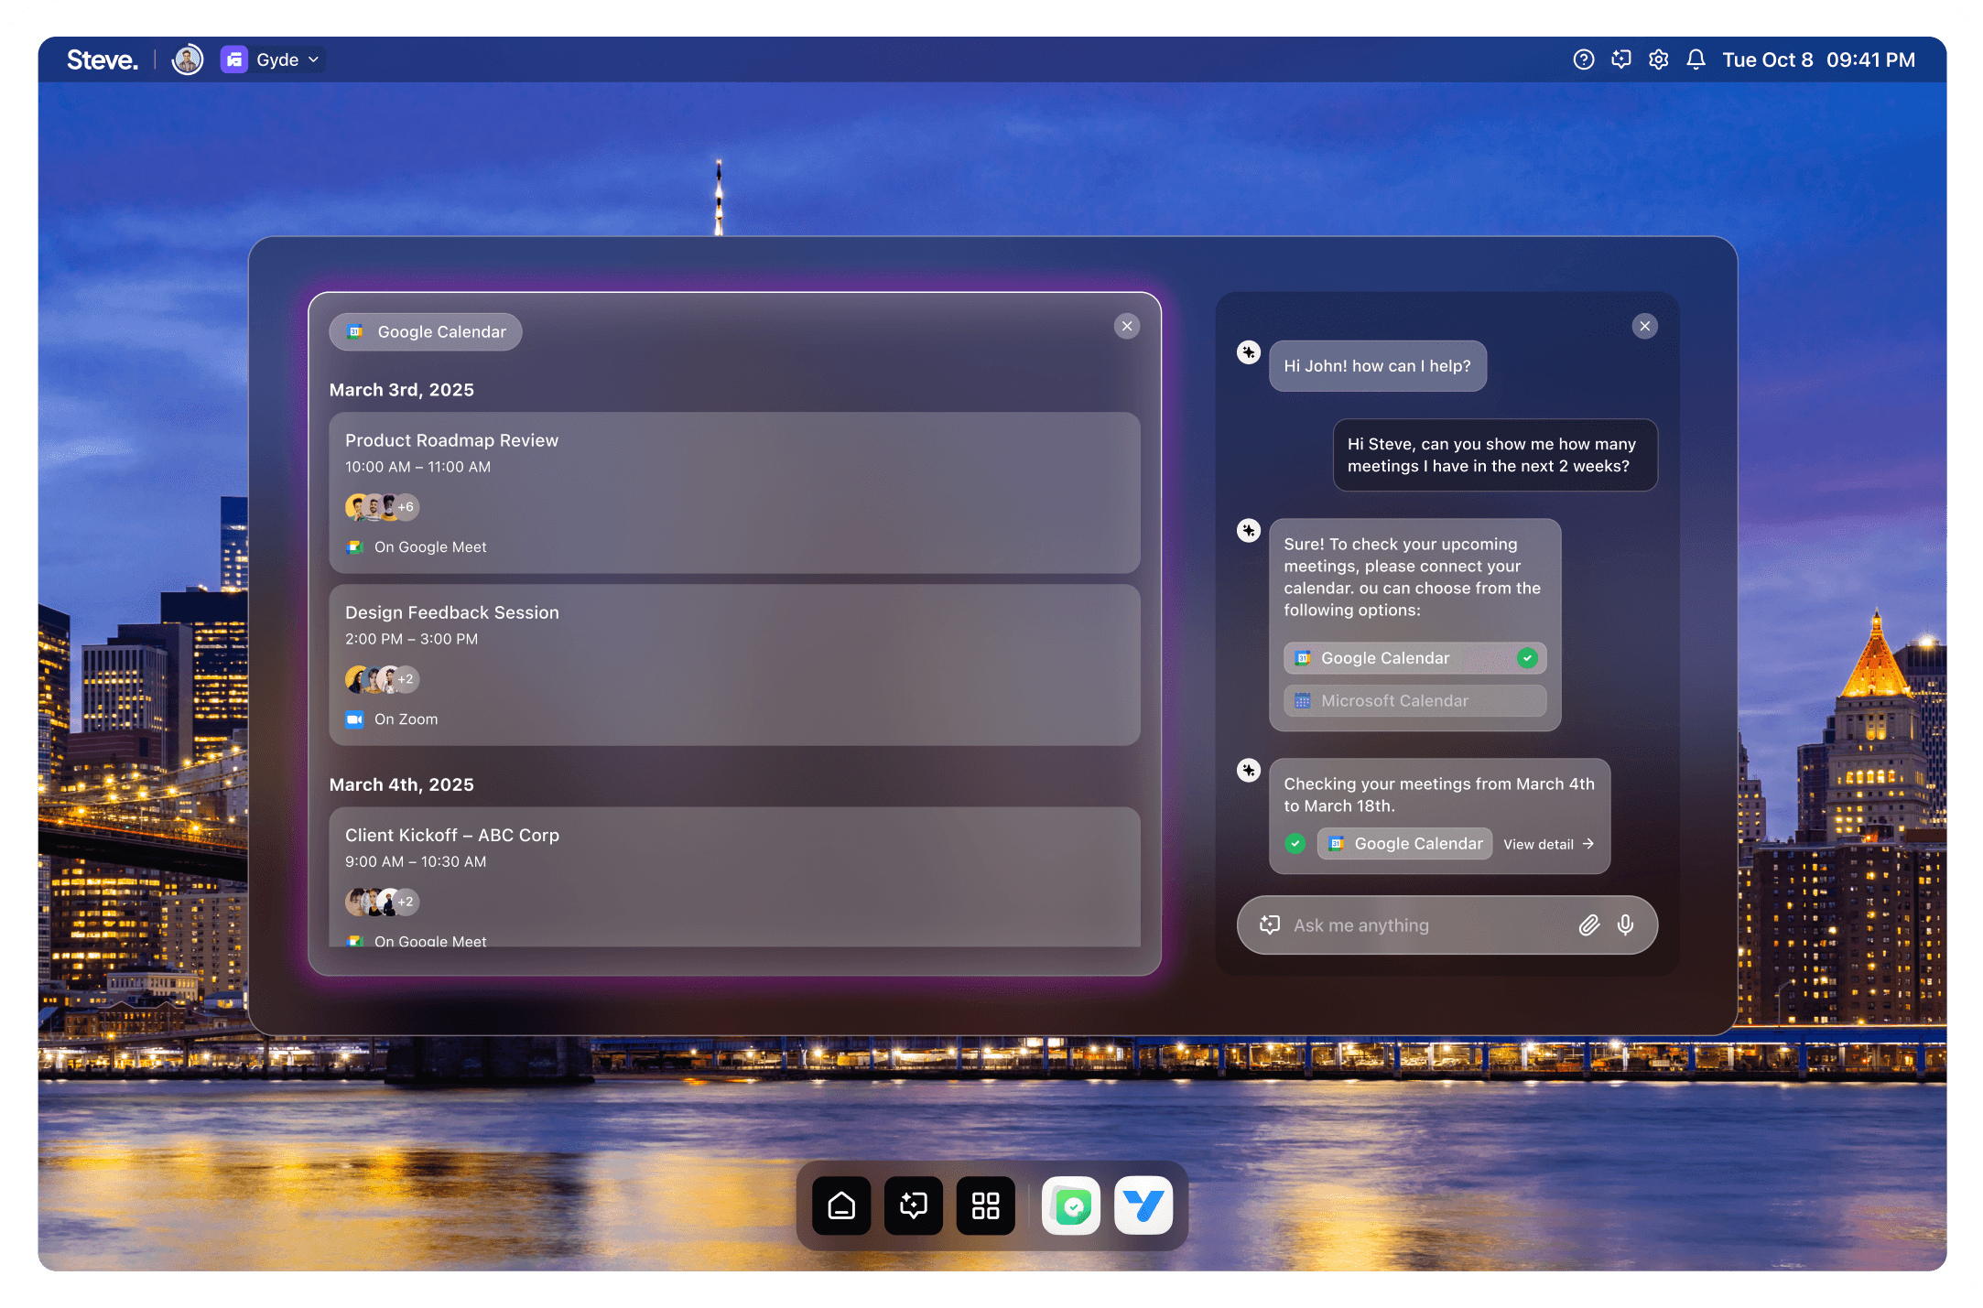This screenshot has height=1308, width=1983.
Task: Click the Google Calendar chip in chat result
Action: click(1405, 844)
